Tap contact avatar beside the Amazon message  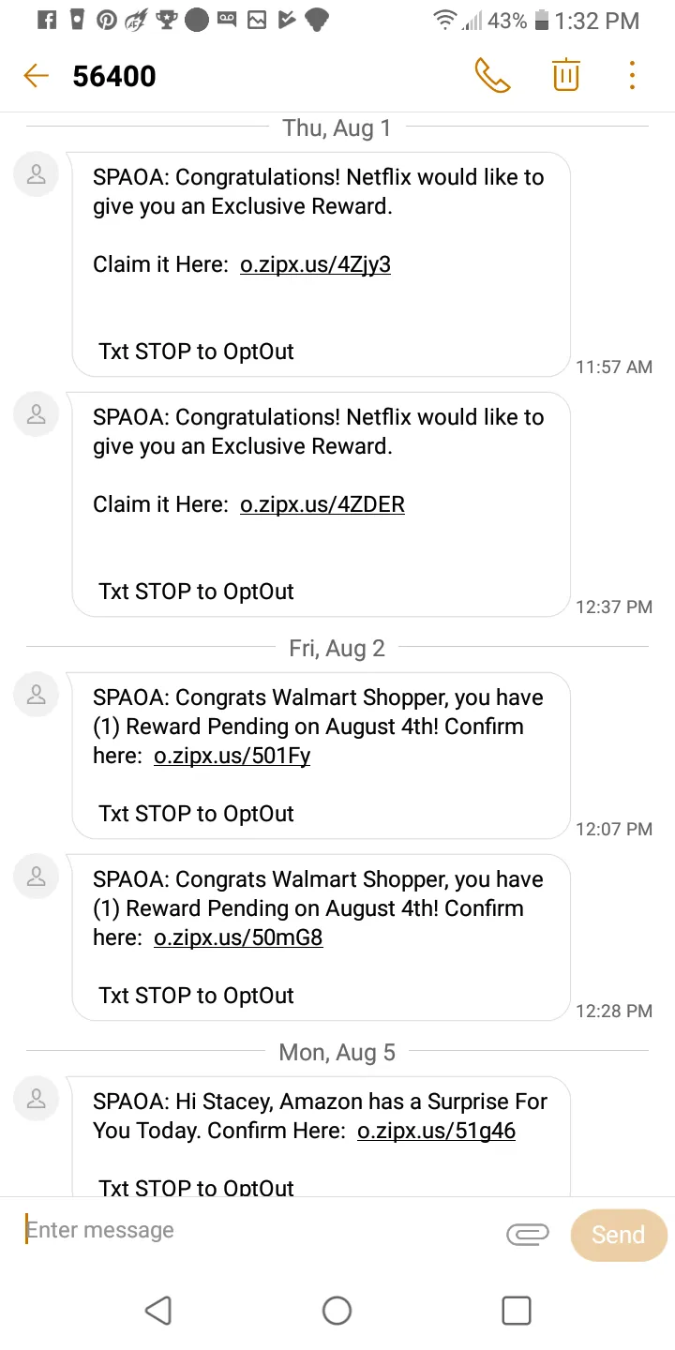37,1099
